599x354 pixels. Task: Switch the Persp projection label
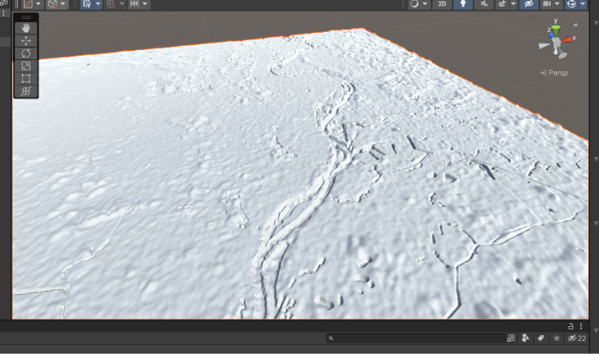coord(555,73)
